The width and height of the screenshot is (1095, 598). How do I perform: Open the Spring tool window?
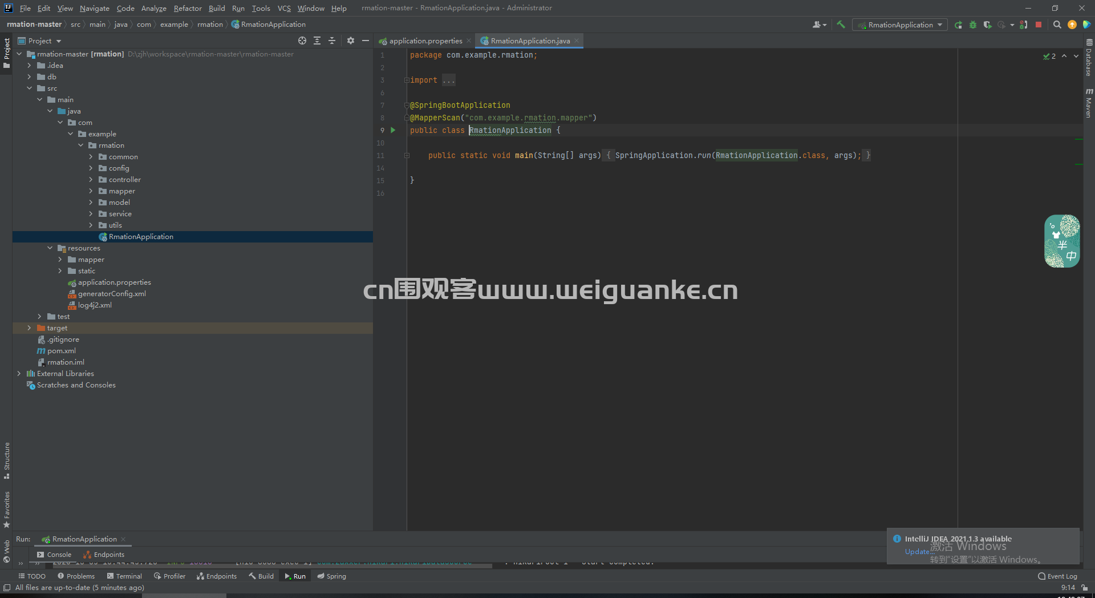(x=332, y=576)
